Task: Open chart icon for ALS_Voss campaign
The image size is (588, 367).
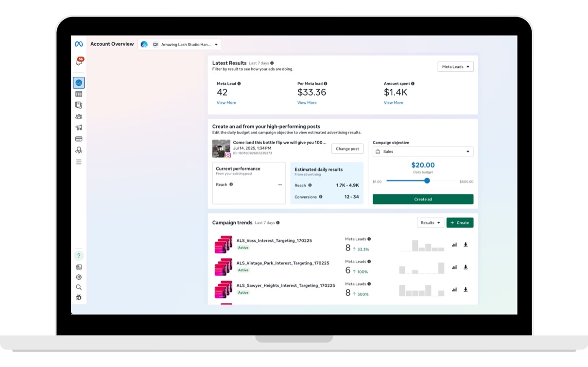Action: (454, 245)
